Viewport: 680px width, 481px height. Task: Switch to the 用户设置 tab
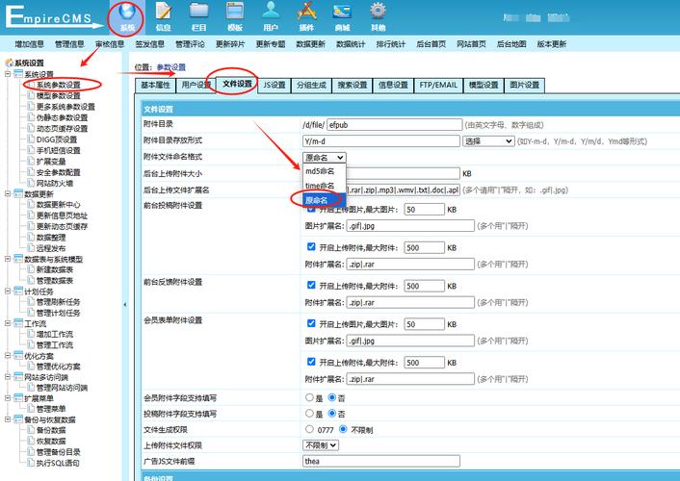[196, 86]
